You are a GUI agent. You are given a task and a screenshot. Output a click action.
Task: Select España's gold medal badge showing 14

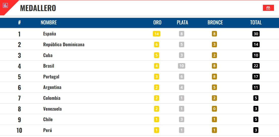157,34
